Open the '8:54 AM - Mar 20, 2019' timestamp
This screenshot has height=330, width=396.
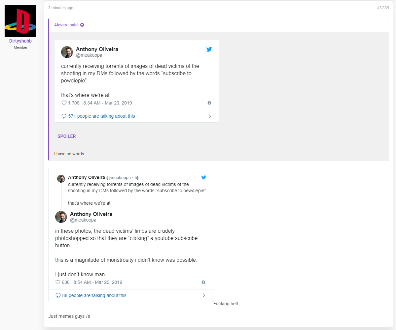coord(98,282)
